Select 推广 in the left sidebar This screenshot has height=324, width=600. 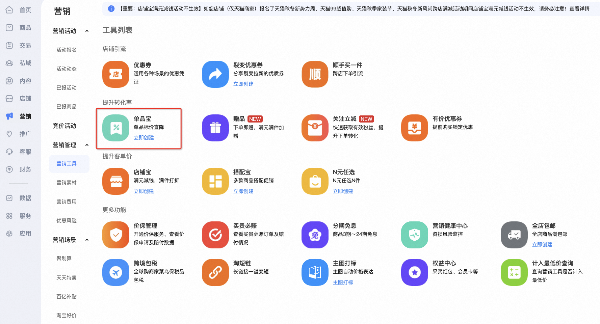[19, 134]
